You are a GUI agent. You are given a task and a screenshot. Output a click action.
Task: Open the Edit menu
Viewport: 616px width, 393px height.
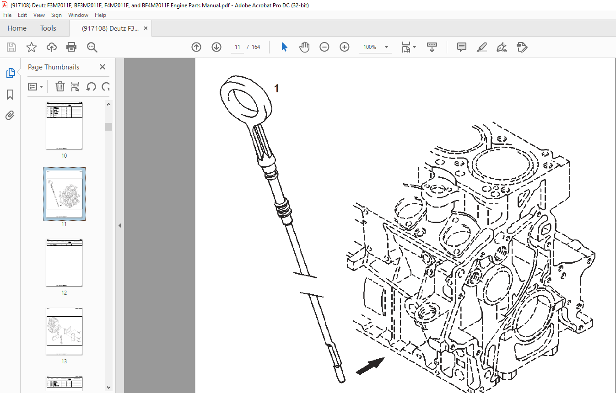(22, 15)
